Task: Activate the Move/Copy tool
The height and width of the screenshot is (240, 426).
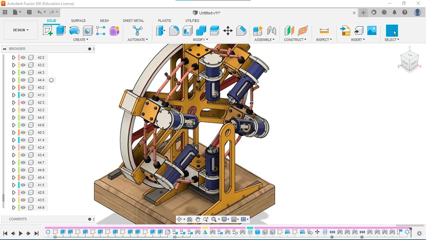Action: [x=228, y=31]
